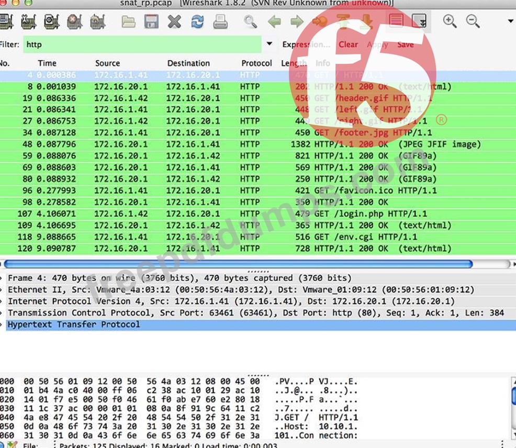
Task: Click the Clear filter button
Action: point(348,44)
